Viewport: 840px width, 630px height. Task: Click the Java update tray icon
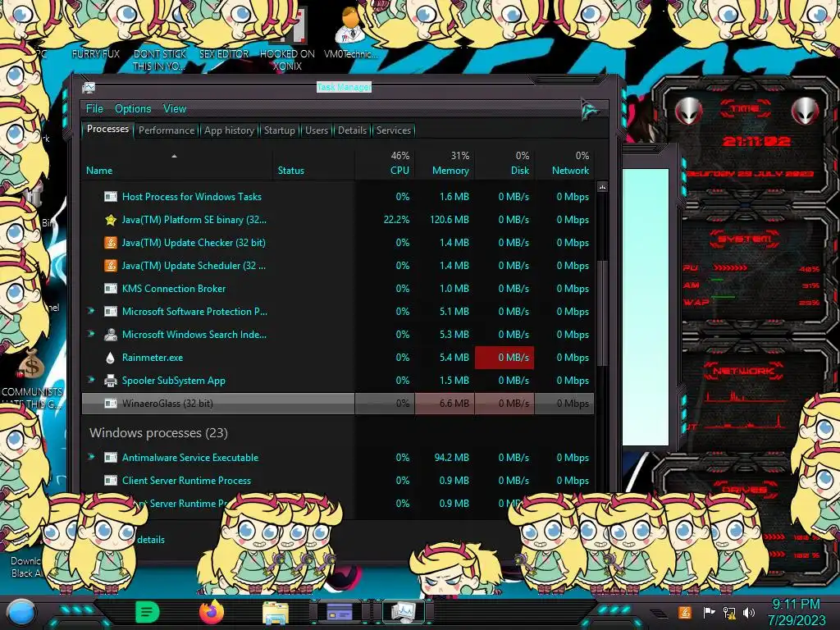click(x=685, y=612)
